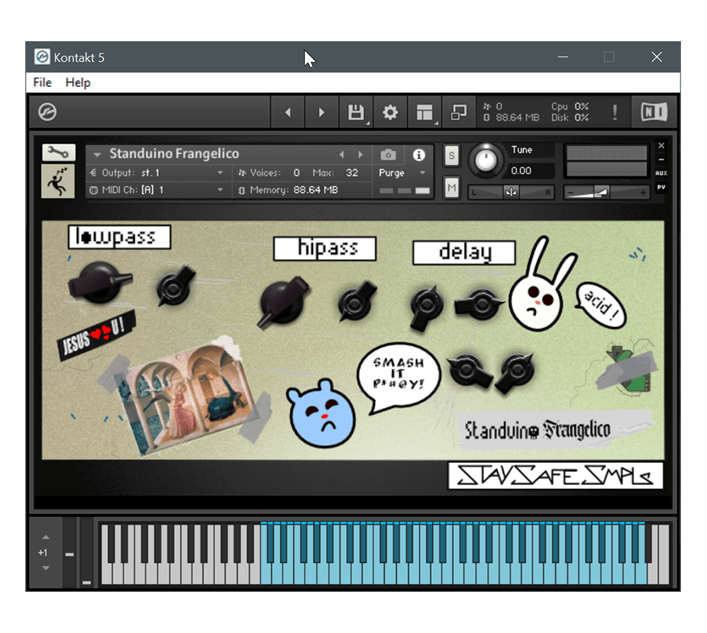Click the NI logo
This screenshot has width=707, height=633.
[654, 112]
